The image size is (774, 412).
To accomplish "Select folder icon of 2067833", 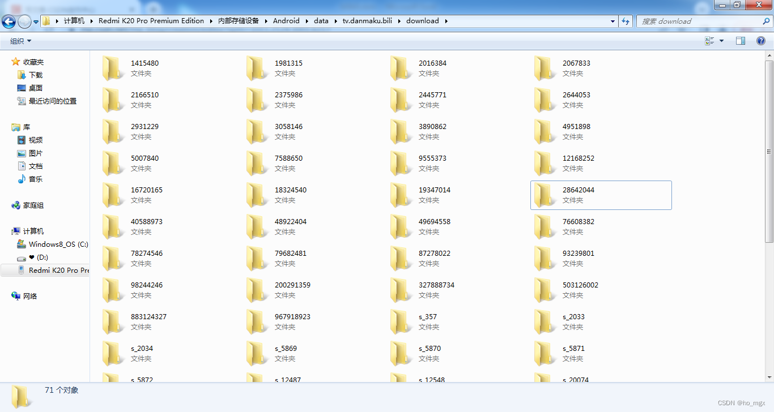I will tap(545, 68).
